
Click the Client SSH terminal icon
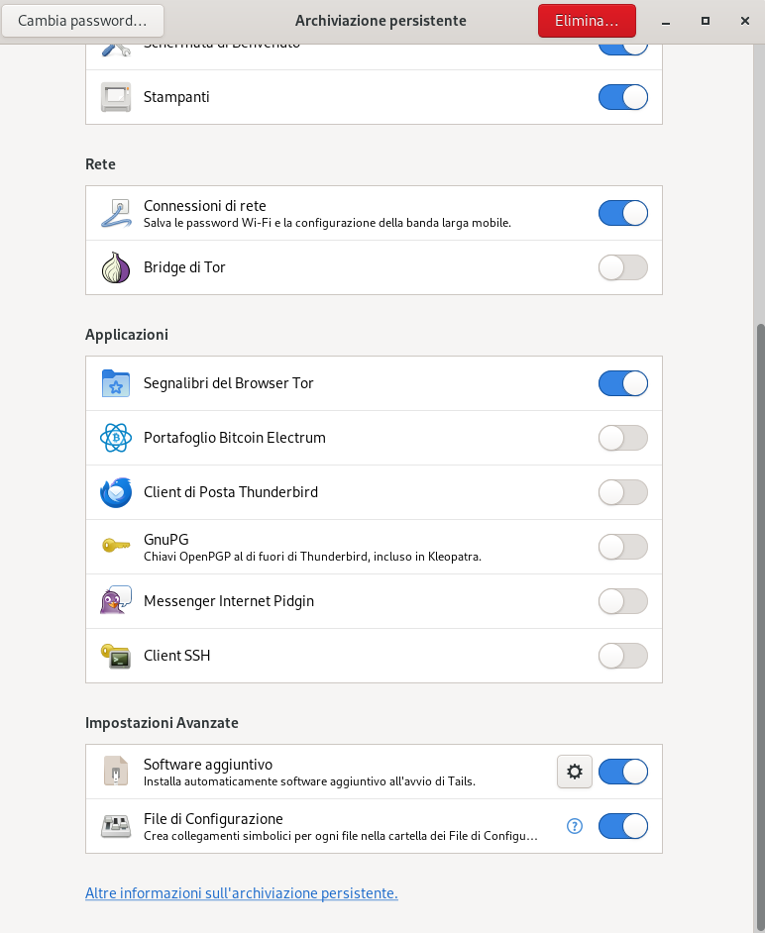[x=116, y=656]
